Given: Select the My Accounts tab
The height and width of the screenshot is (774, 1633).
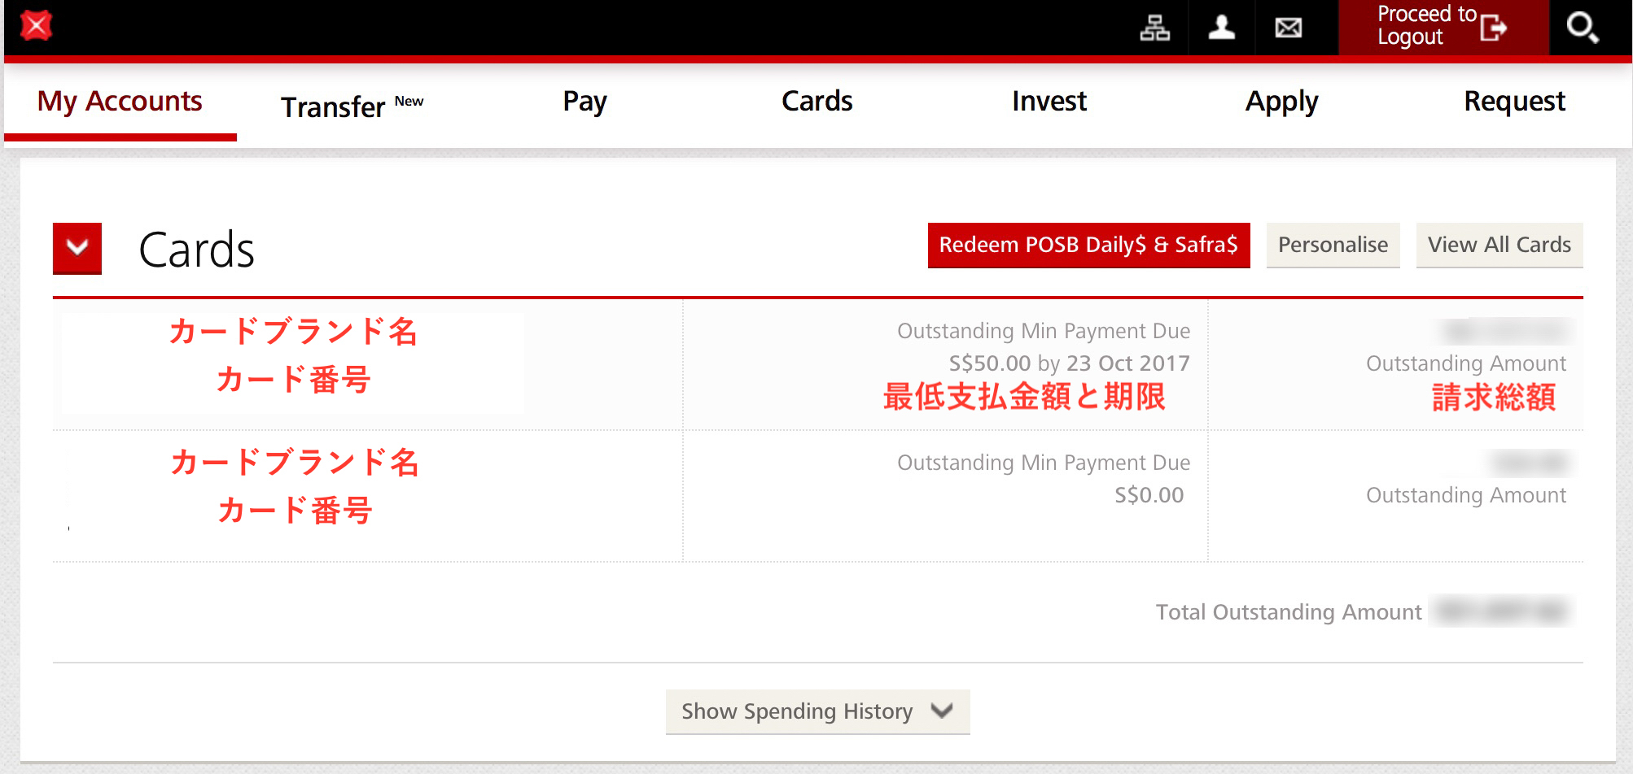Looking at the screenshot, I should tap(120, 102).
